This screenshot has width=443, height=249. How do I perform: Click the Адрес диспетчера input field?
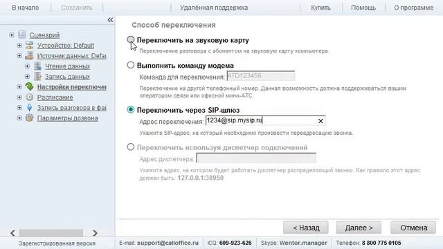tap(256, 158)
